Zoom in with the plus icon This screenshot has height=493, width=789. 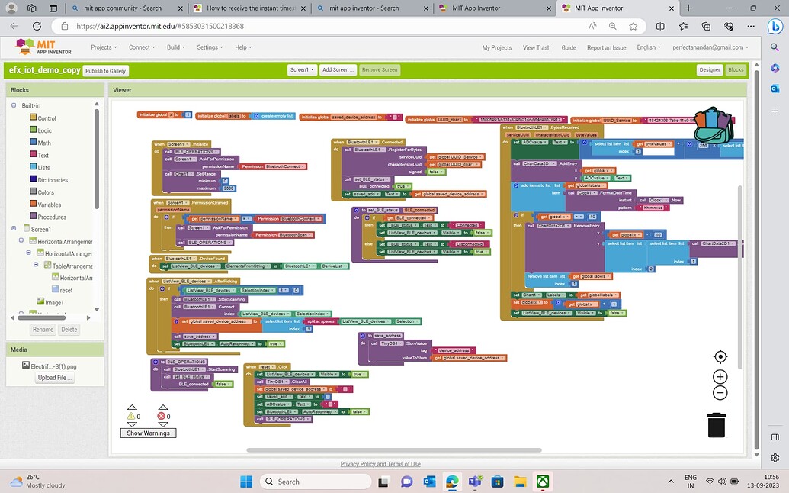(720, 377)
